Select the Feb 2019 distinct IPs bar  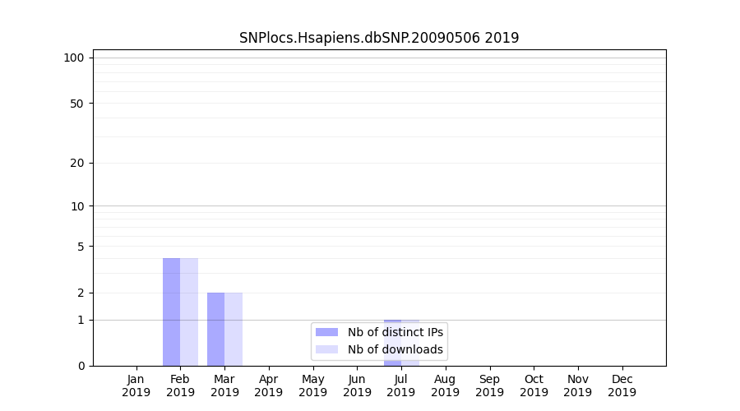(171, 312)
